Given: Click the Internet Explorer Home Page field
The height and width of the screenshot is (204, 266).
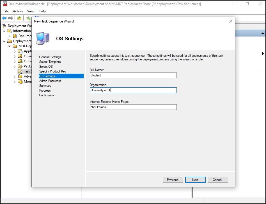Looking at the screenshot, I should 133,107.
